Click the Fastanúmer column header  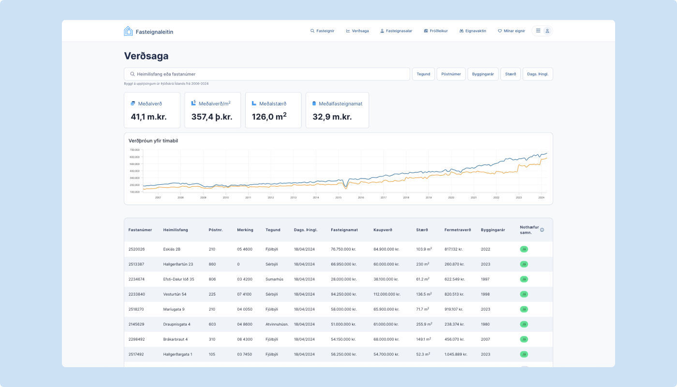(140, 230)
